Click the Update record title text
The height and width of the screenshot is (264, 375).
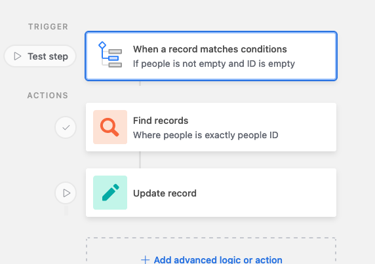(x=165, y=193)
